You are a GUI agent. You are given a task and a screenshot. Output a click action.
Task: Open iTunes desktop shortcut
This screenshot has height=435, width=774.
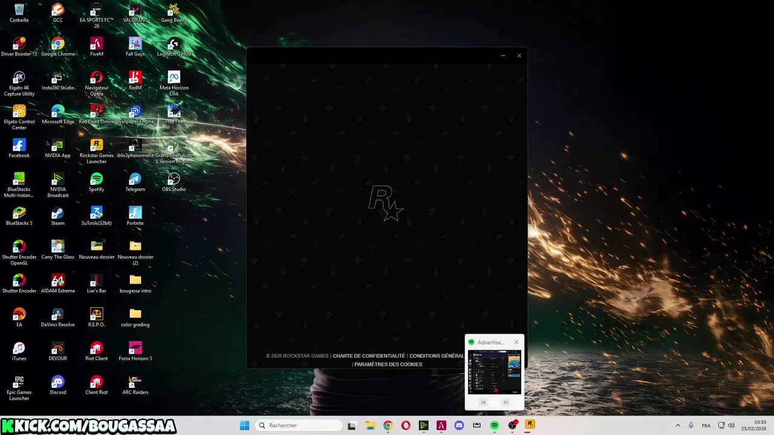19,351
